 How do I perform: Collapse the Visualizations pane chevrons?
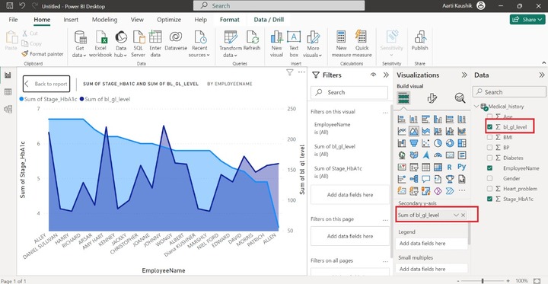(464, 75)
